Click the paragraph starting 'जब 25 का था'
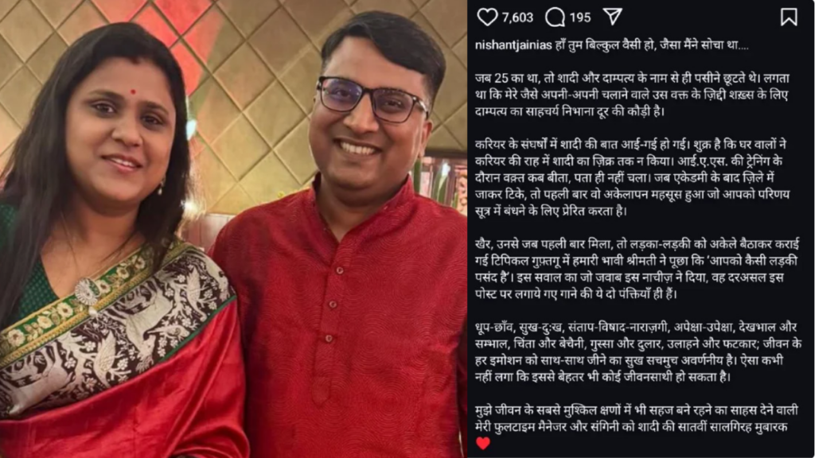 coord(631,95)
